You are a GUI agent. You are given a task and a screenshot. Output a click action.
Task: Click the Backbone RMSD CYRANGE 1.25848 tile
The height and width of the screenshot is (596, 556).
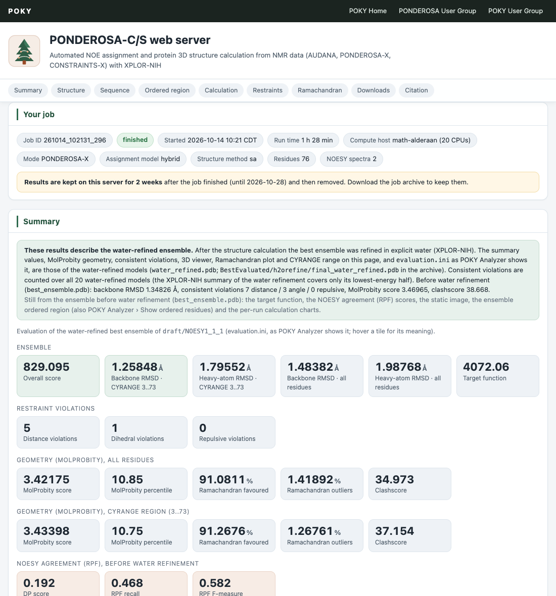click(146, 376)
